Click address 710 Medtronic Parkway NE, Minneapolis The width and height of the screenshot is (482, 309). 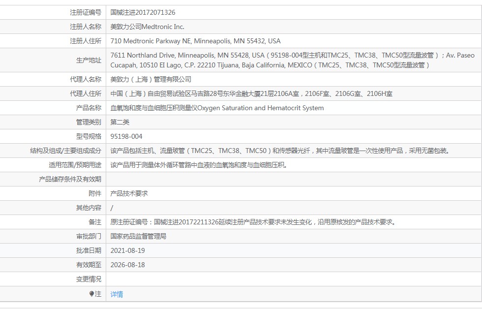(196, 41)
